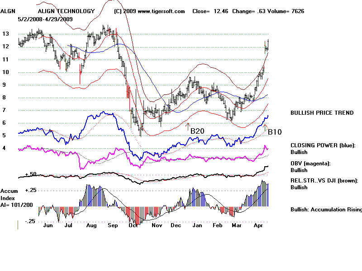Screen dimensions: 362x271
Task: Click the 5/2/2008-4/29/2009 date range
Action: pos(45,19)
